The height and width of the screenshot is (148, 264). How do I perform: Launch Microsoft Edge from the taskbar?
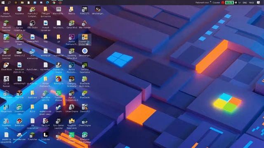coord(48,2)
